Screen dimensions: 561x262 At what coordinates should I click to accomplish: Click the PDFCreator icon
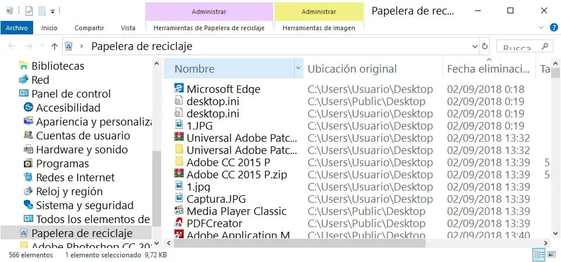pos(179,222)
